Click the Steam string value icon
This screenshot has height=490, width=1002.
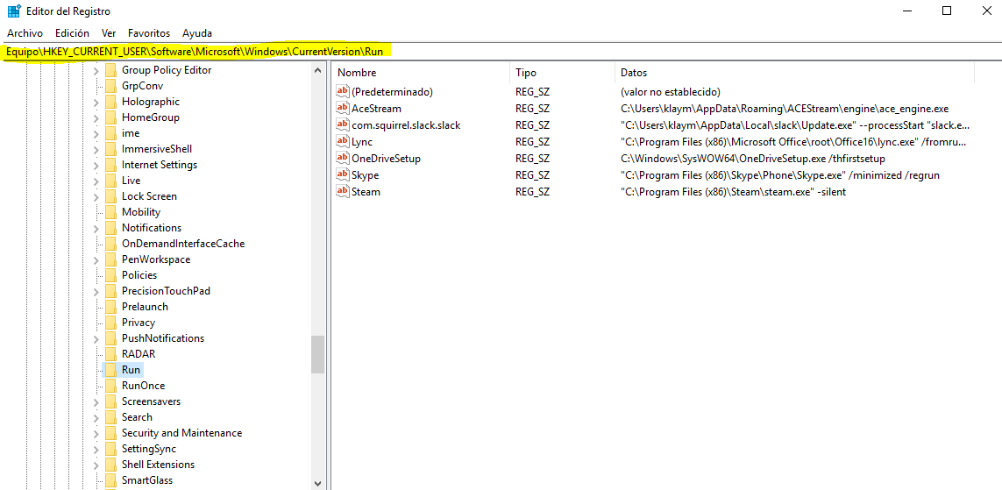pos(343,191)
